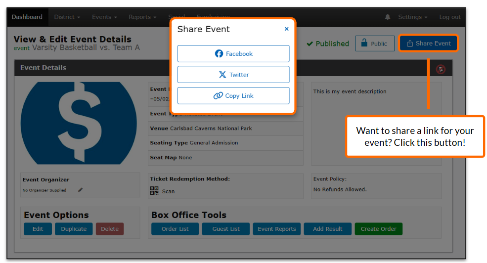Click the dollar sign event image
Screen dimensions: 487x263
click(79, 123)
